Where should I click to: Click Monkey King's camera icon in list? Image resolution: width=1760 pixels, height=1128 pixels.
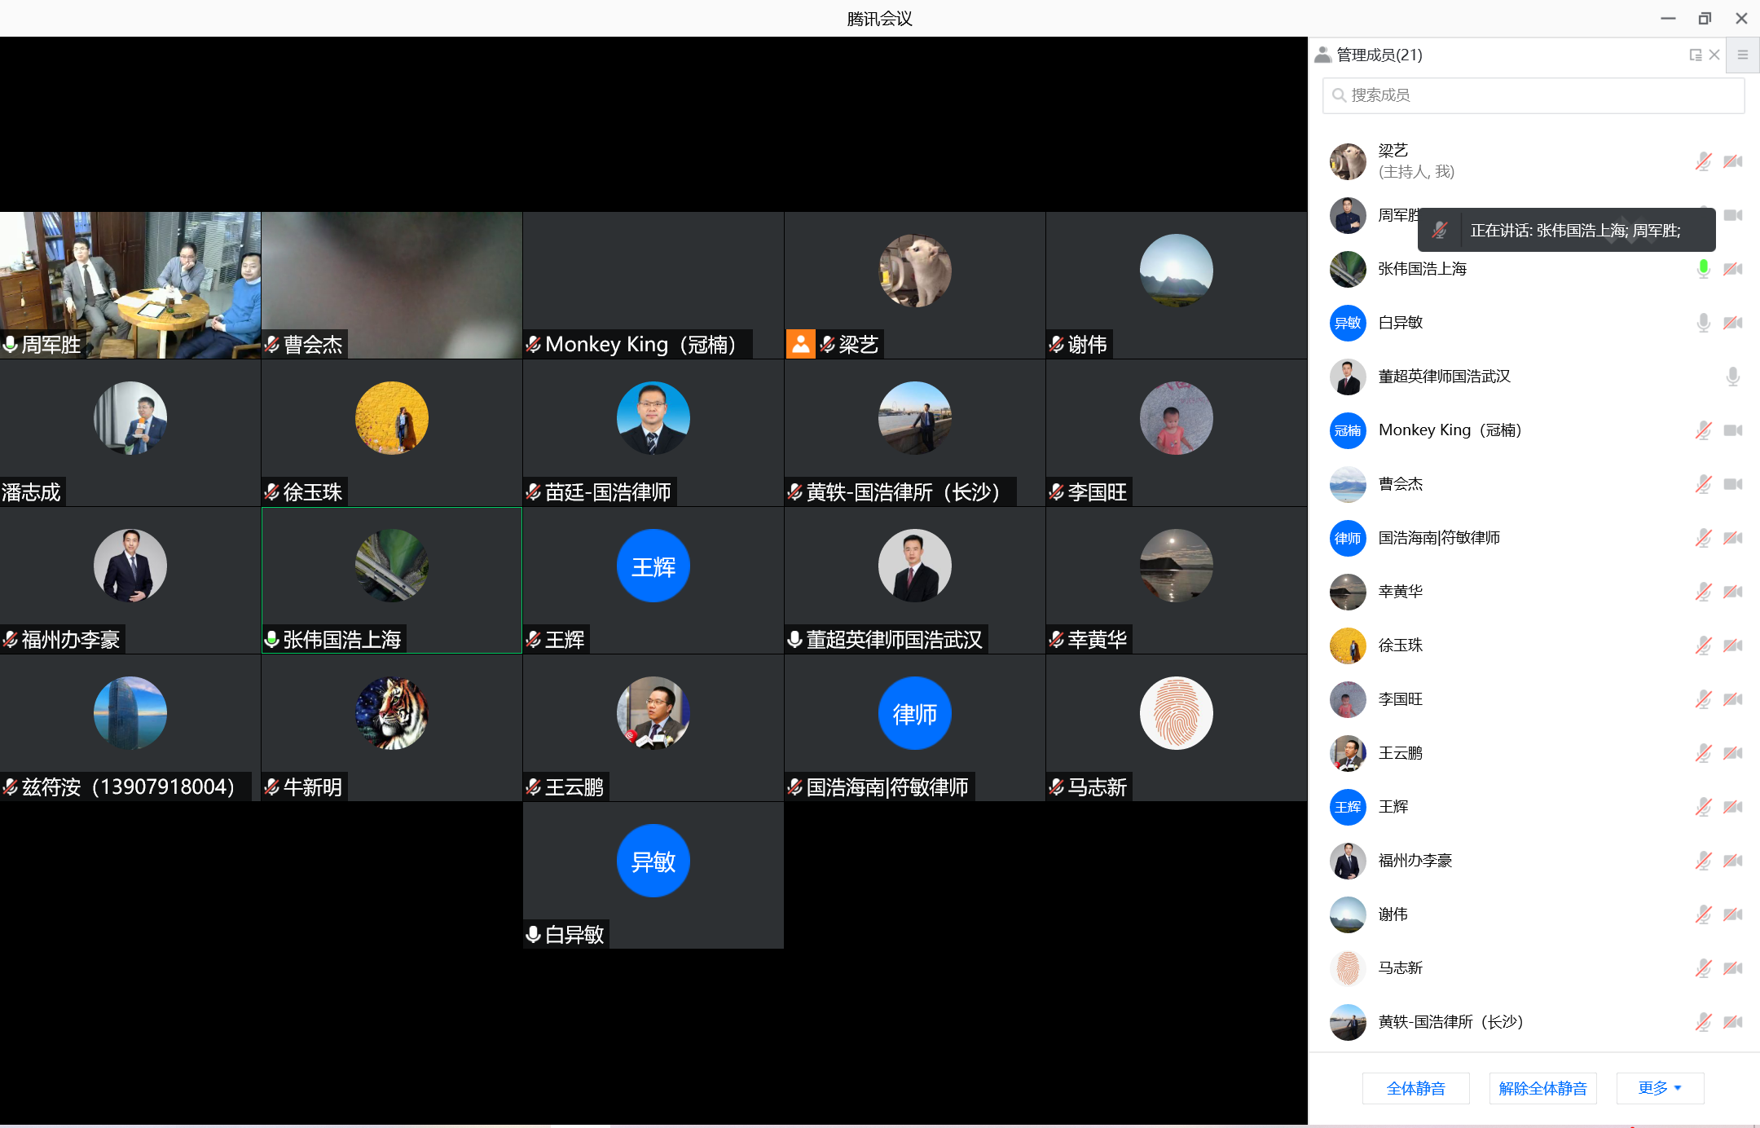(x=1733, y=430)
